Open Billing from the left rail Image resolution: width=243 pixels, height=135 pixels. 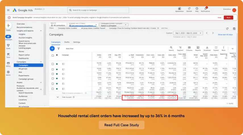[8, 64]
